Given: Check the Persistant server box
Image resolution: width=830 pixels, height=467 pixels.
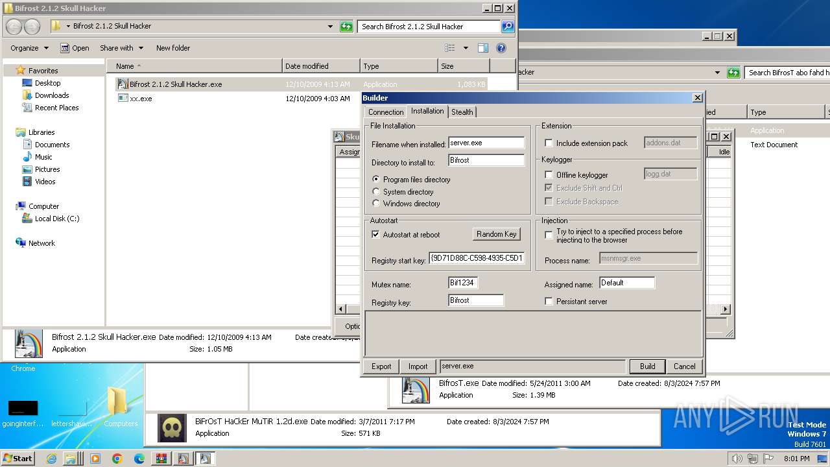Looking at the screenshot, I should (549, 302).
